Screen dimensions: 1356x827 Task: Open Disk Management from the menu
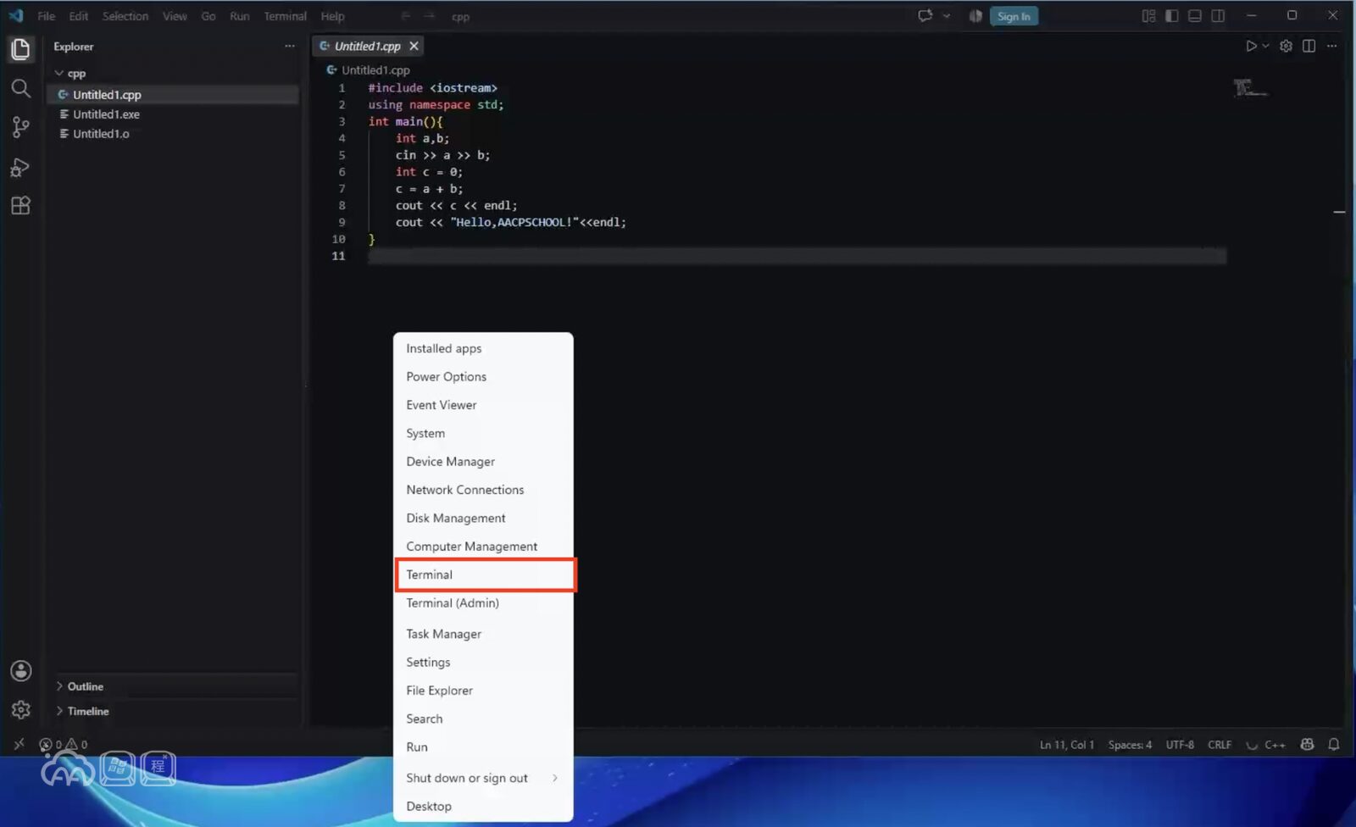pos(483,518)
